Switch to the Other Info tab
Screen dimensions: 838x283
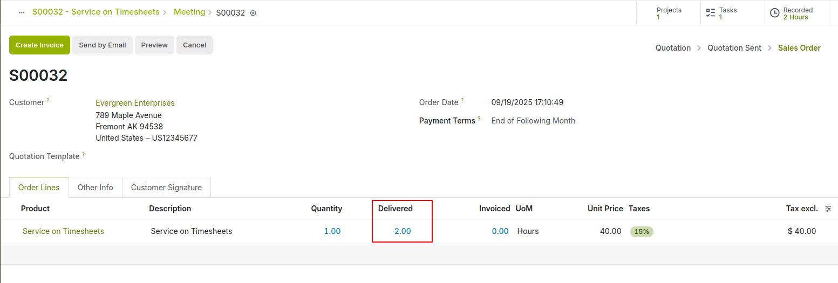point(95,188)
